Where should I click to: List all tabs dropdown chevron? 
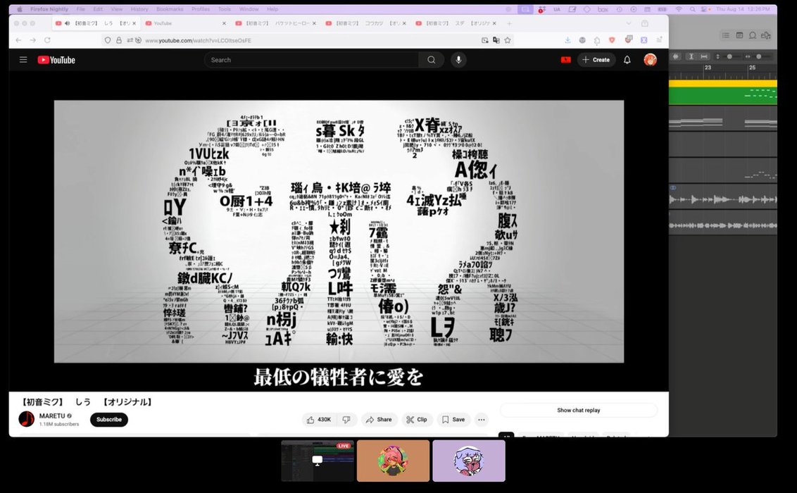click(x=629, y=23)
